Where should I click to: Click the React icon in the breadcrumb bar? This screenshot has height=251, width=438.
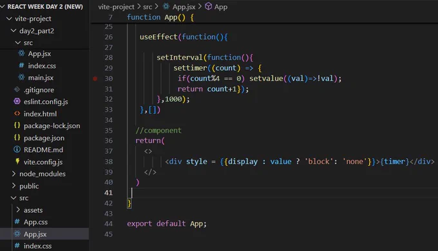(x=166, y=6)
